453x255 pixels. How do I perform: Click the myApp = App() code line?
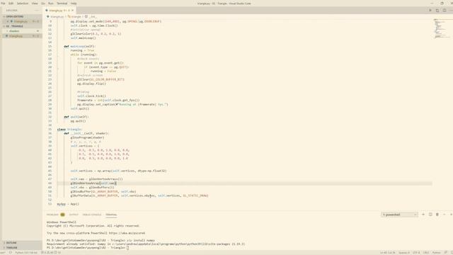pos(68,204)
